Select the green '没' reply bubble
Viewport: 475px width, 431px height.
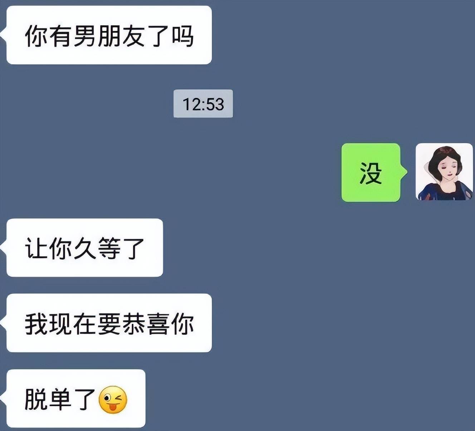point(371,173)
